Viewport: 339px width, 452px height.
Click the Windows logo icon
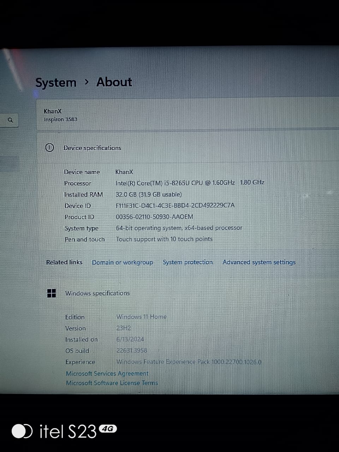(x=52, y=293)
